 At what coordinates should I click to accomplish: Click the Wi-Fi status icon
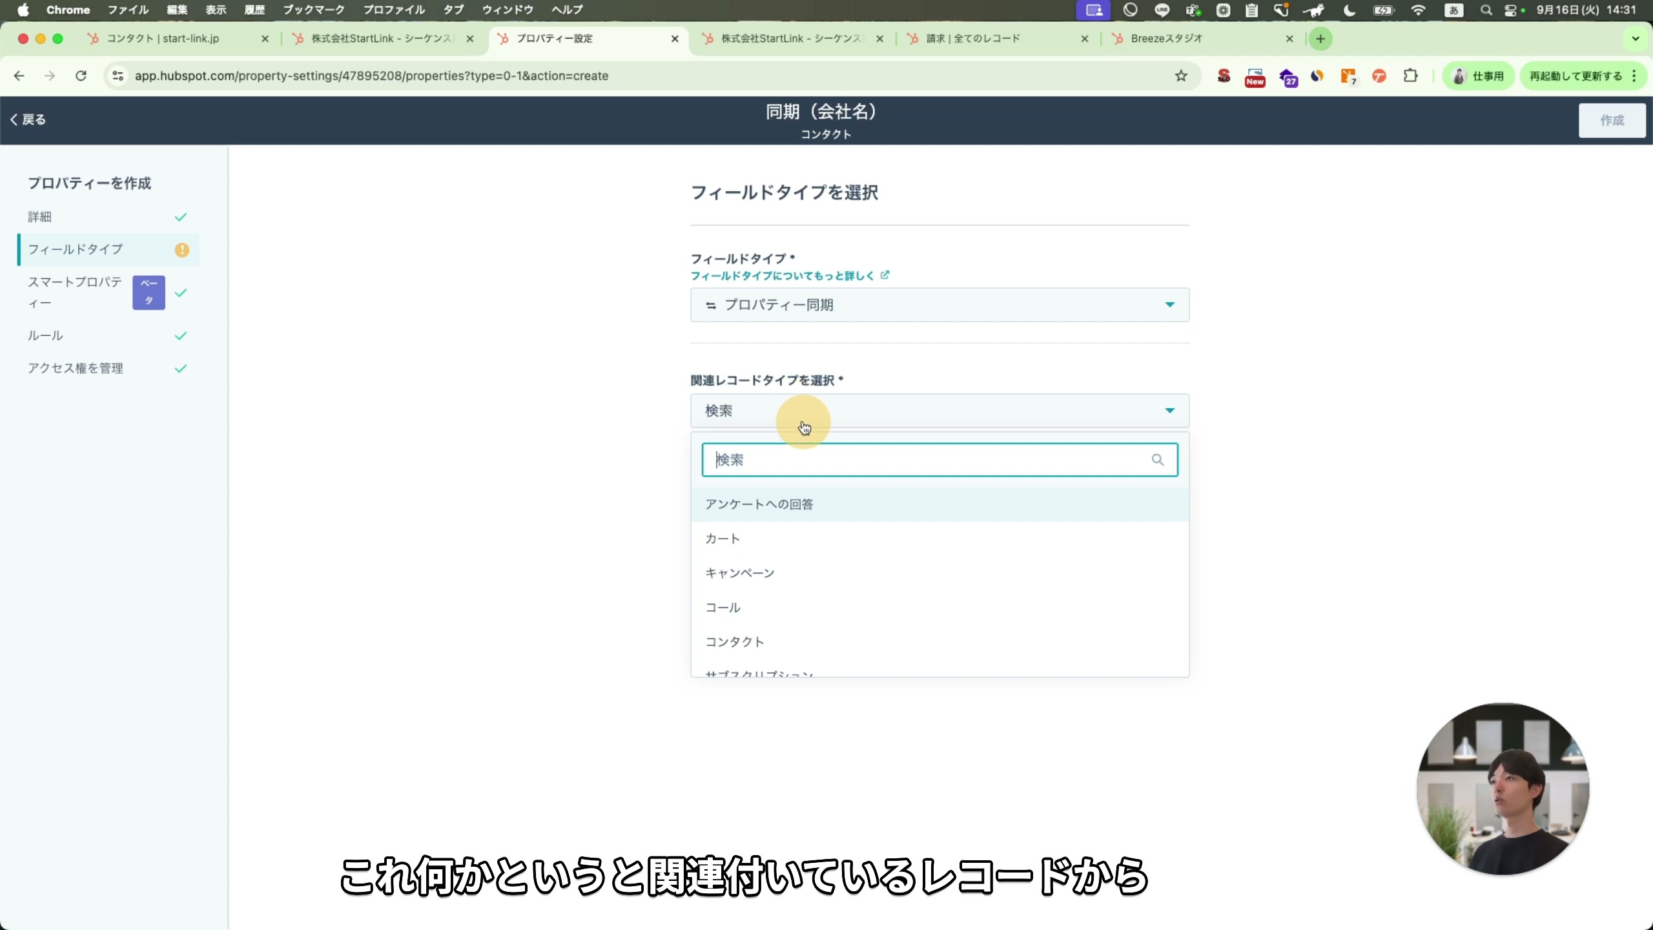1418,10
